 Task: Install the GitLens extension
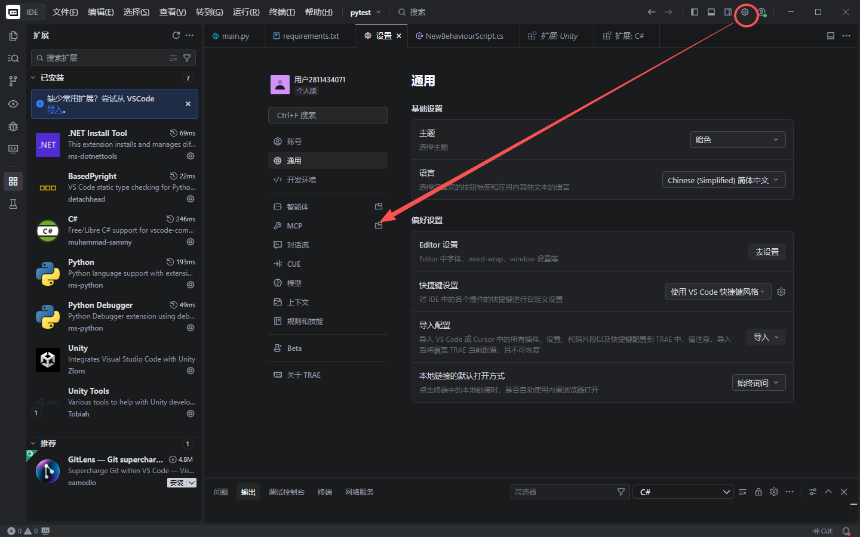pos(178,482)
